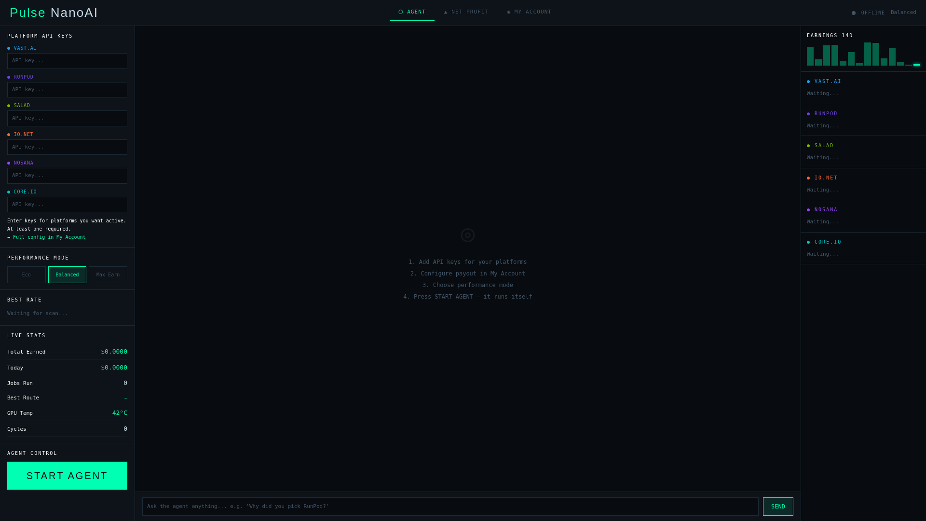The width and height of the screenshot is (926, 521).
Task: Click the Live Stats heading
Action: 27,336
